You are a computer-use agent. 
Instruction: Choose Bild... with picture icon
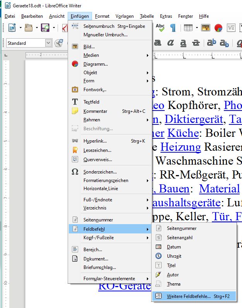point(110,46)
